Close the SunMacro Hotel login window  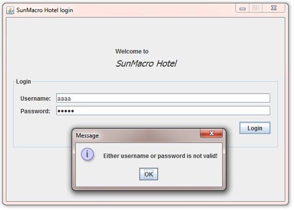coord(274,8)
